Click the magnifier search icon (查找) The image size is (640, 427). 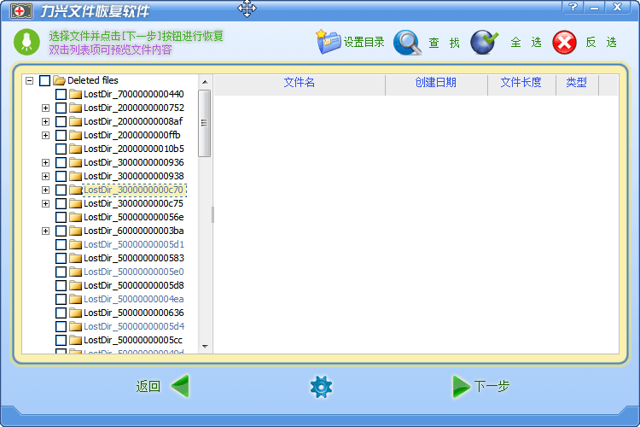407,42
